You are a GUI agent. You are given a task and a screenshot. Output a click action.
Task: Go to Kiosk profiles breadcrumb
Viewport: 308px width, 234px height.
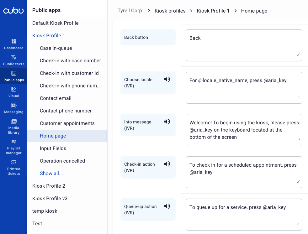click(x=170, y=11)
